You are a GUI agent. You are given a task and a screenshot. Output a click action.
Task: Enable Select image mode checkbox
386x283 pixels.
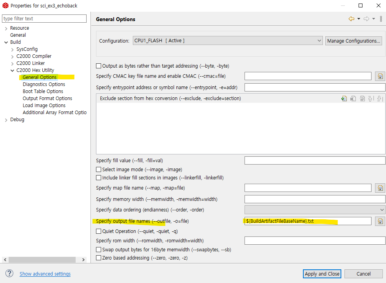98,169
